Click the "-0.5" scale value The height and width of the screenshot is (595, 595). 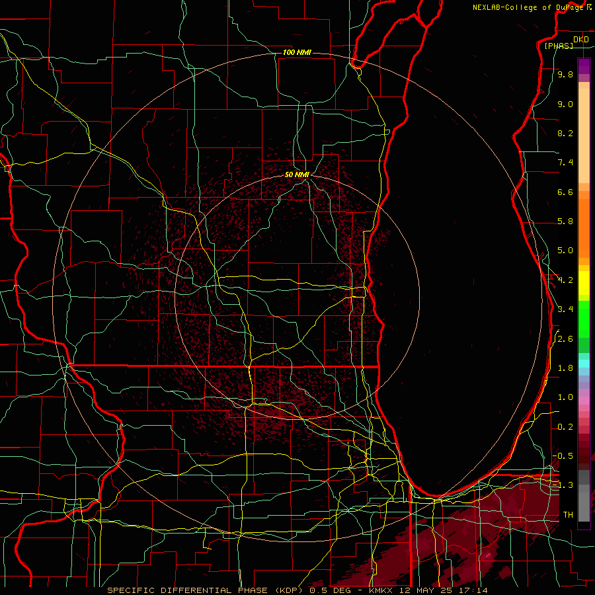(x=563, y=456)
